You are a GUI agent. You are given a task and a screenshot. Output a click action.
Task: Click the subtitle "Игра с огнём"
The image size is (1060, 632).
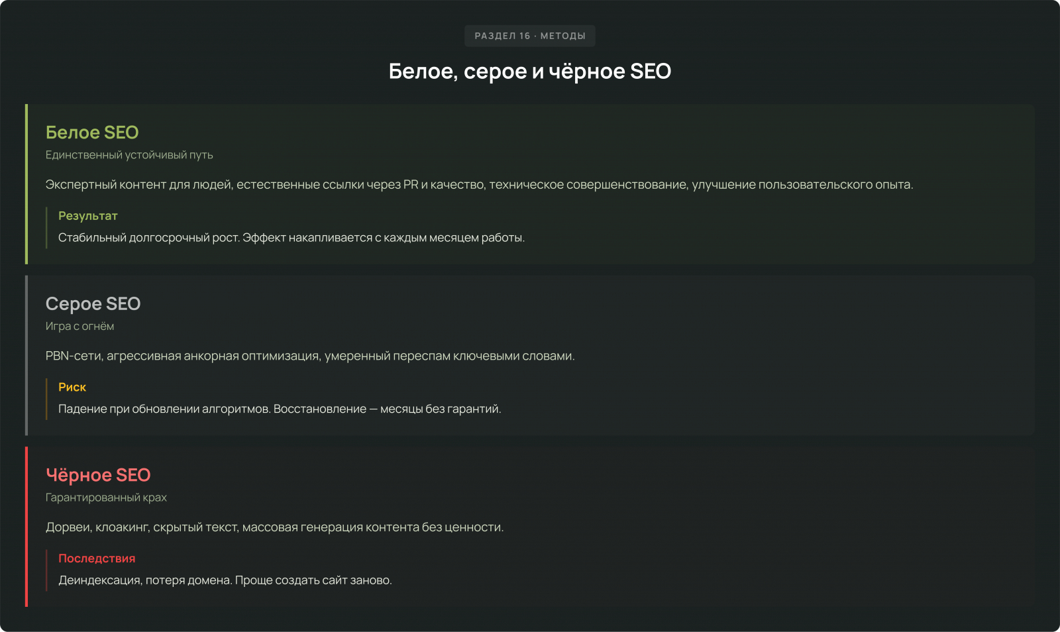coord(79,327)
